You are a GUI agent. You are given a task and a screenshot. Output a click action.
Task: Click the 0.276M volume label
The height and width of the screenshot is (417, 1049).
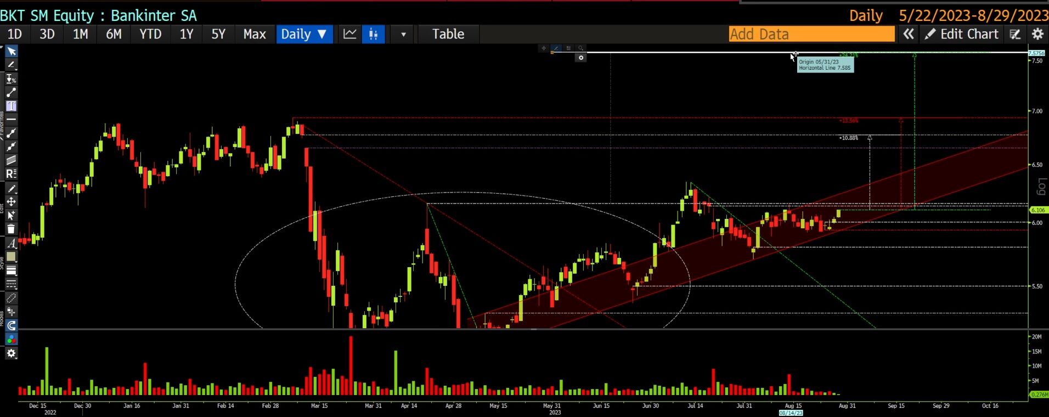click(1039, 395)
